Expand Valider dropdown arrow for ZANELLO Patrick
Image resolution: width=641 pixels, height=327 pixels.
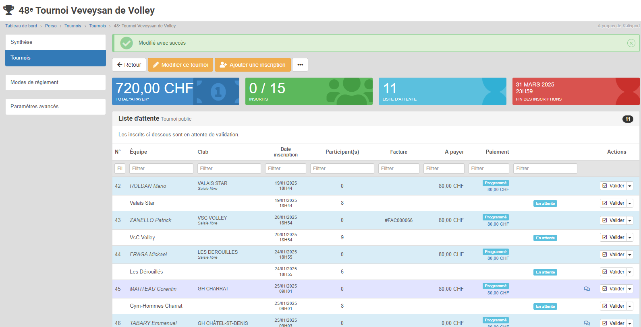pyautogui.click(x=630, y=220)
